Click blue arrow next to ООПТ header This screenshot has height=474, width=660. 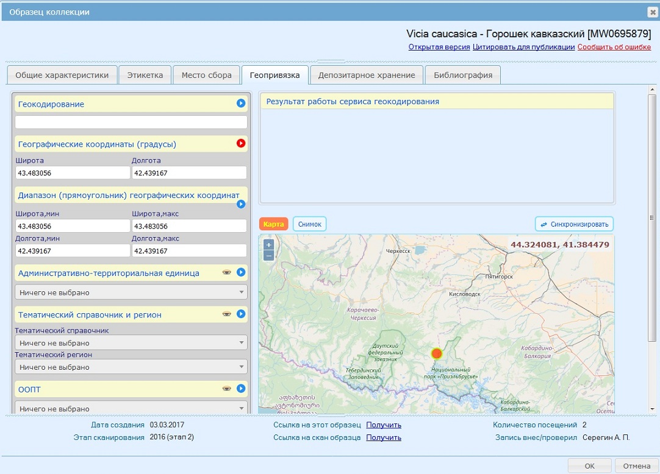241,389
